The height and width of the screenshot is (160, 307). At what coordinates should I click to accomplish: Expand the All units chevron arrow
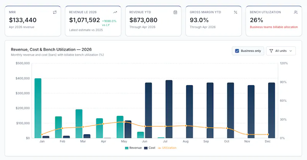click(291, 51)
